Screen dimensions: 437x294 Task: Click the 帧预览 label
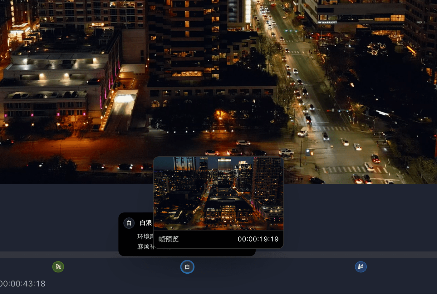pyautogui.click(x=169, y=239)
